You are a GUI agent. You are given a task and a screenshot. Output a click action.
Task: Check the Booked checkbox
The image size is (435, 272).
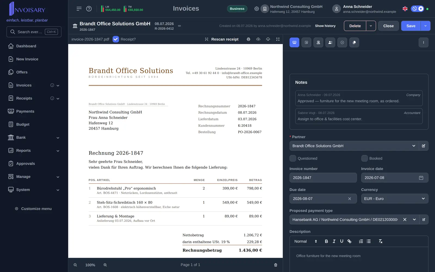pyautogui.click(x=365, y=158)
